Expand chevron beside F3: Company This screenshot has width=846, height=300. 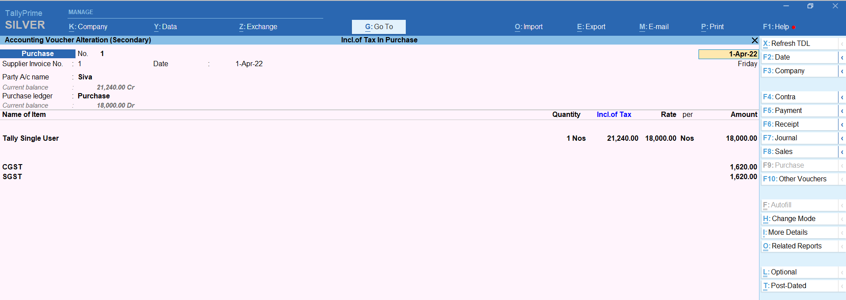coord(842,71)
